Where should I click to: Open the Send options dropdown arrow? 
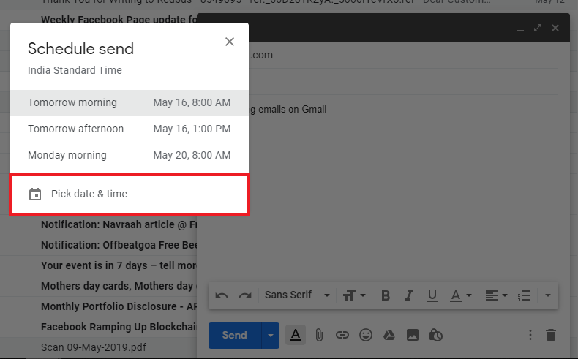coord(271,335)
